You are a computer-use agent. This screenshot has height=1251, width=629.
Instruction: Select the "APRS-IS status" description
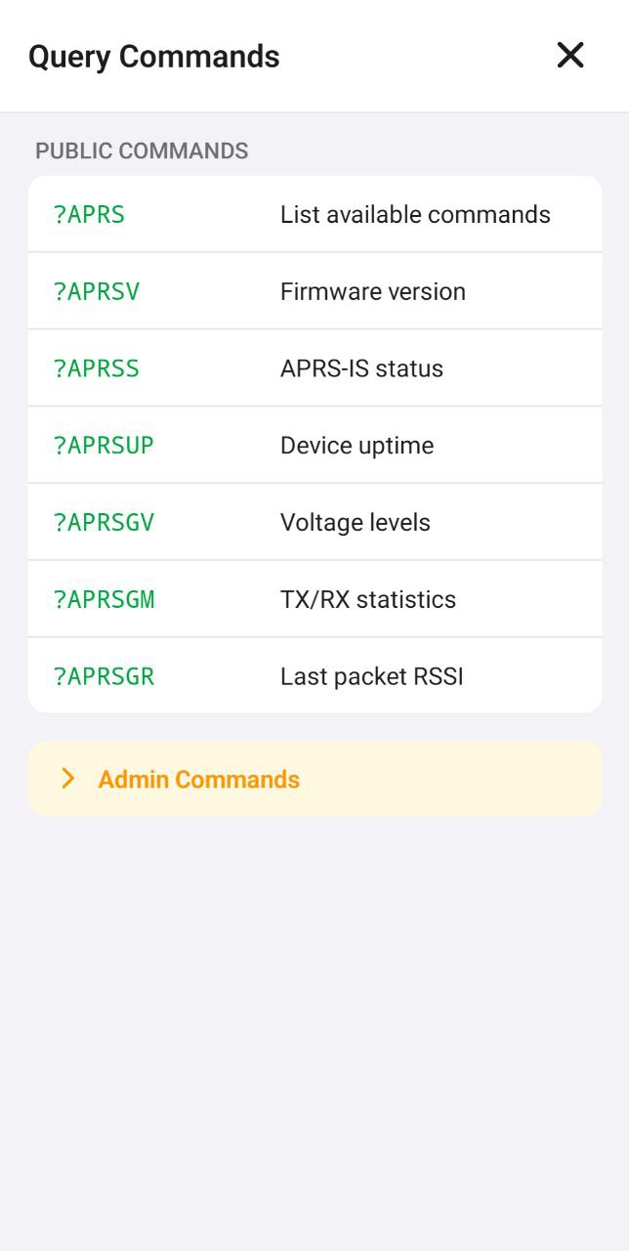[361, 368]
